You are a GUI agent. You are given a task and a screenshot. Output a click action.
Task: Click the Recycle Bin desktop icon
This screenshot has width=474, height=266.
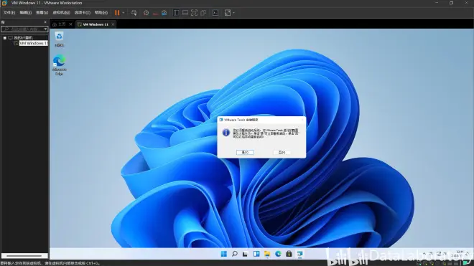click(59, 39)
